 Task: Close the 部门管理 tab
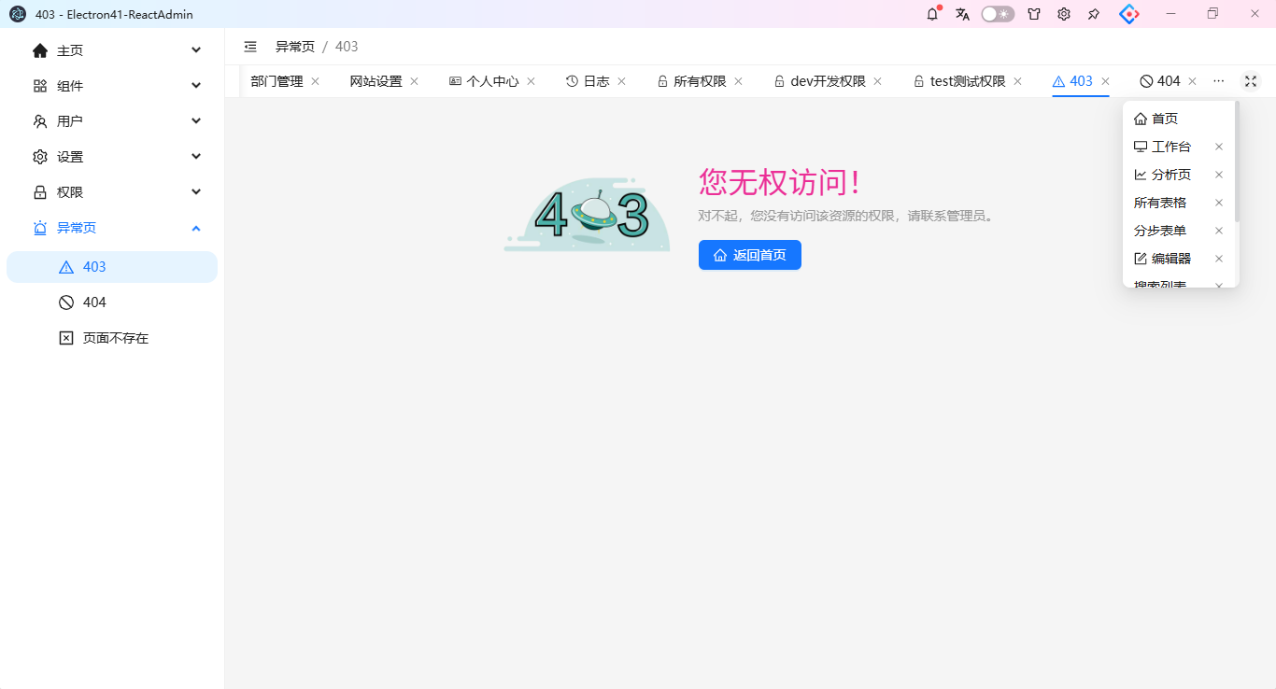pyautogui.click(x=315, y=81)
